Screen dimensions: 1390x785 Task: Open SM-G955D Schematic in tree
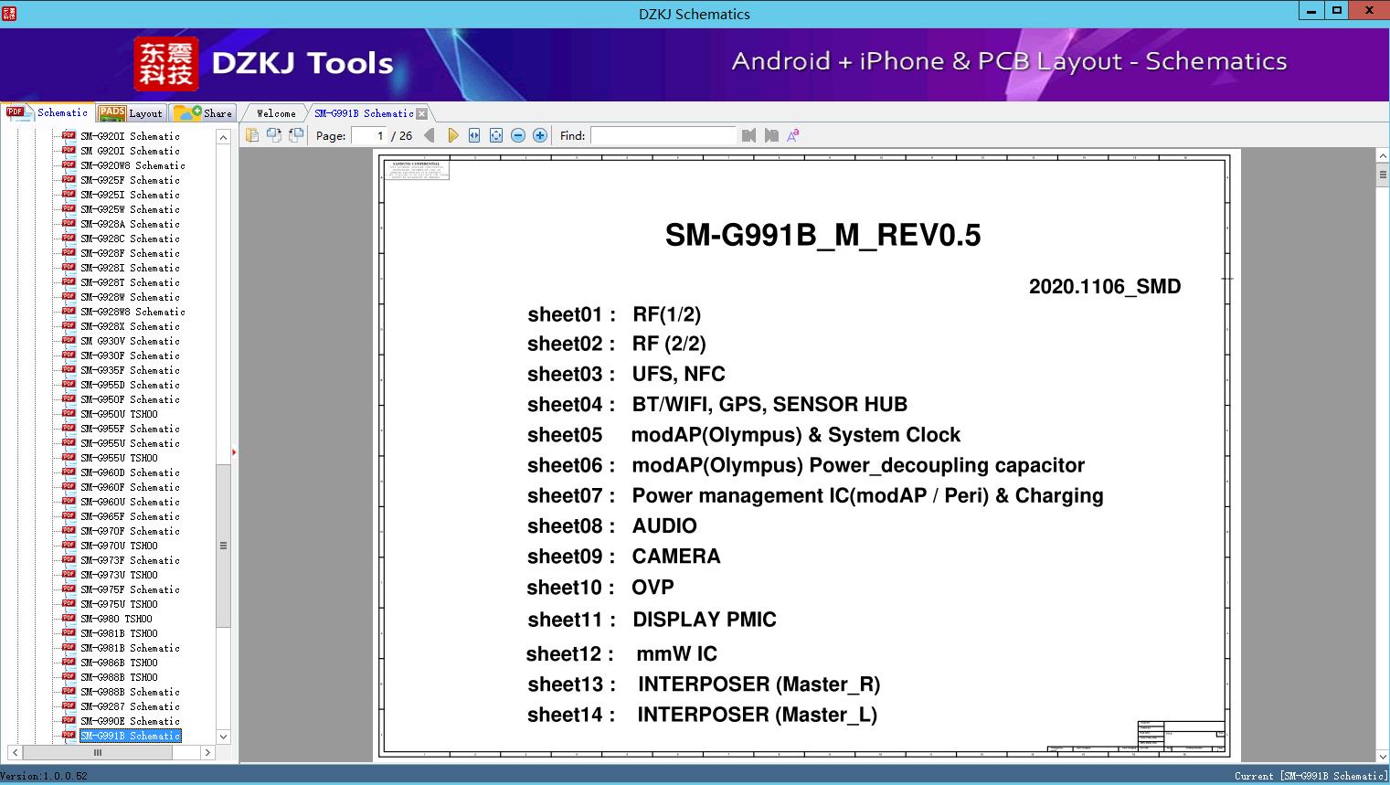[130, 385]
